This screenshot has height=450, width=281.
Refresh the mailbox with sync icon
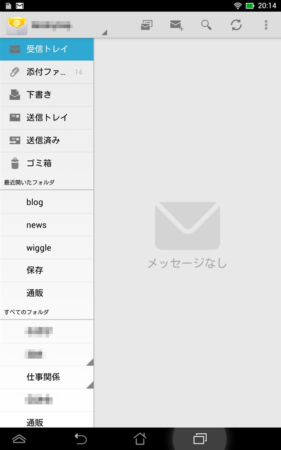(x=236, y=25)
